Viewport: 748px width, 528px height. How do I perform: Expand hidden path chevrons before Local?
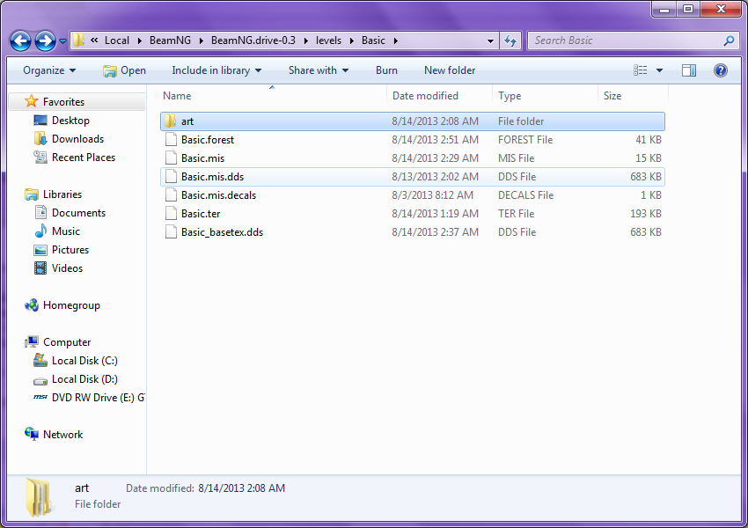point(94,40)
